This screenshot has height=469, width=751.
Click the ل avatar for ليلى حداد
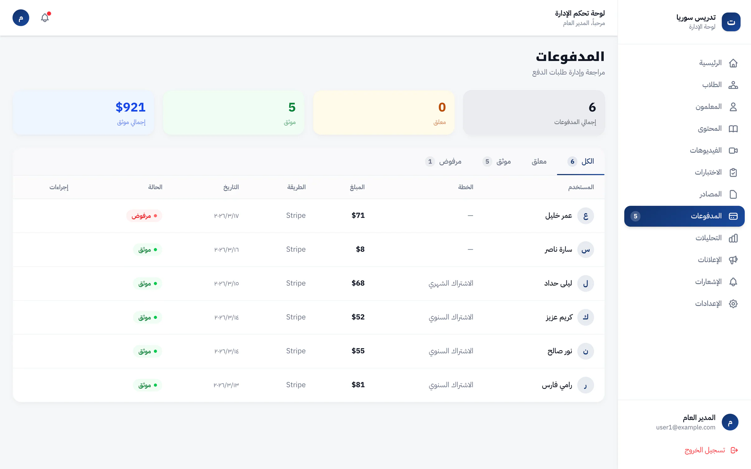click(585, 284)
